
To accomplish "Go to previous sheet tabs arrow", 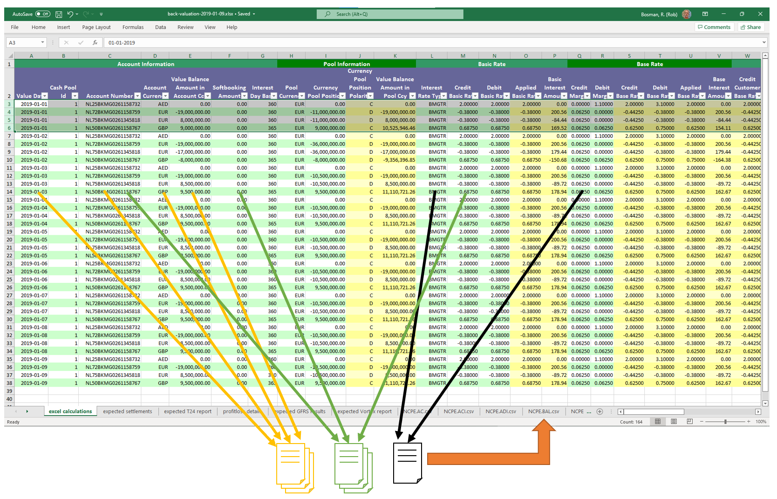I will tap(16, 411).
